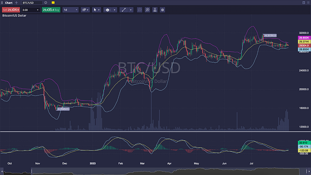Click the Bitcoin/US Dollar chart title
The image size is (311, 175).
pos(14,16)
